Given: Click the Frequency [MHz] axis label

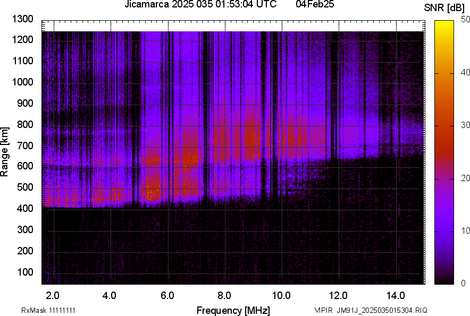Looking at the screenshot, I should [x=233, y=310].
